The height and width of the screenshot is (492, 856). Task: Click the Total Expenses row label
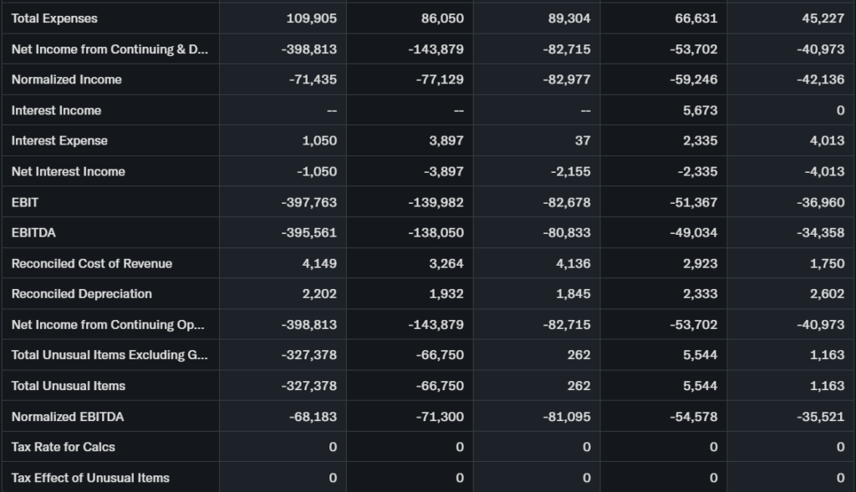point(54,18)
